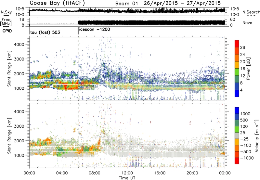The width and height of the screenshot is (260, 180).
Task: Click the dashed 06:00 CPID change line in the power panel
Action: (78, 69)
